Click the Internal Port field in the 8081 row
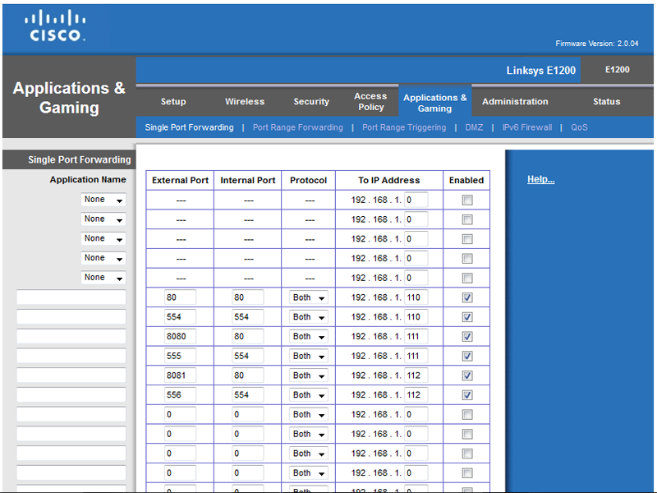 [248, 376]
